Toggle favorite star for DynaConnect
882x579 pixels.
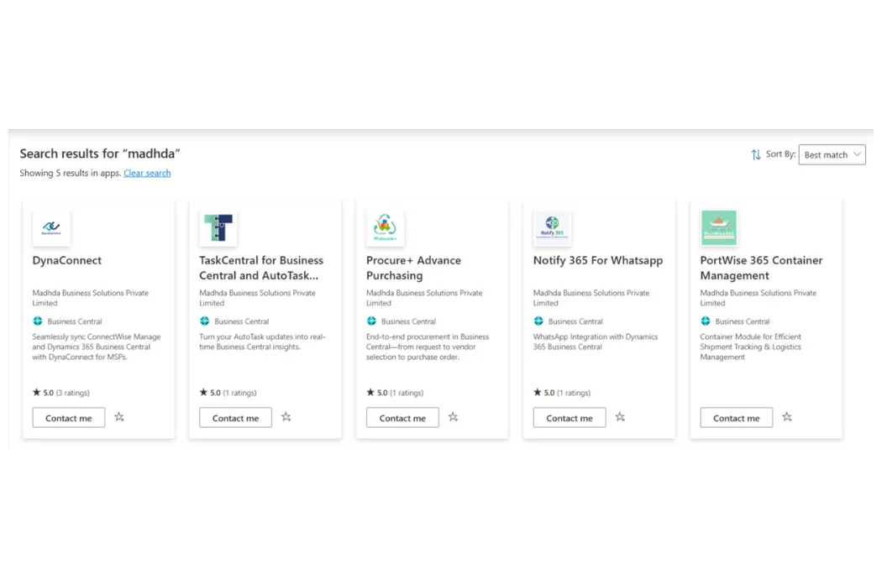tap(119, 417)
